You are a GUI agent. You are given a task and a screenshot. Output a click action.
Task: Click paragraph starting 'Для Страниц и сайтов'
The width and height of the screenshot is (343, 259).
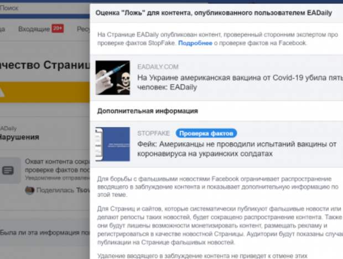pos(220,225)
